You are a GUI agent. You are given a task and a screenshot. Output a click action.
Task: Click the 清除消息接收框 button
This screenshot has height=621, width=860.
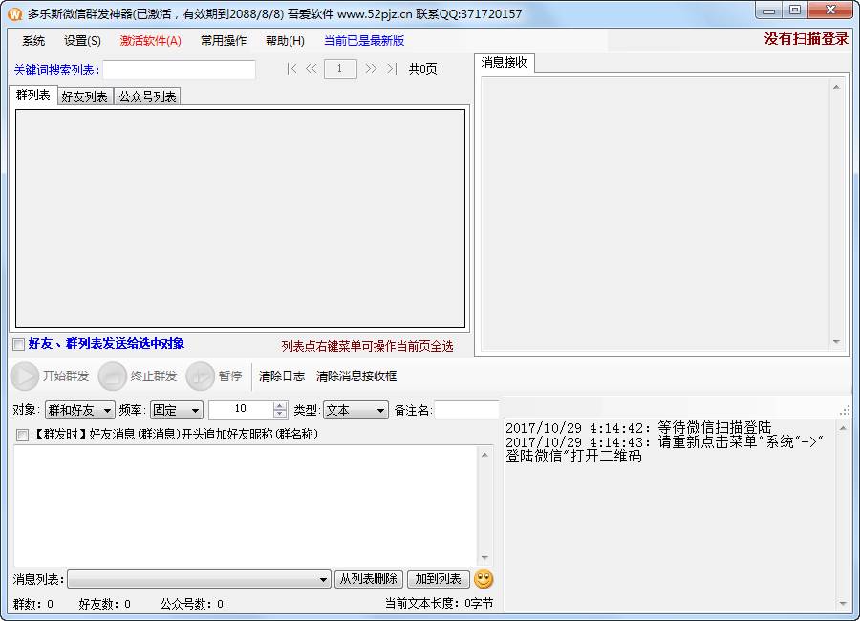click(356, 376)
